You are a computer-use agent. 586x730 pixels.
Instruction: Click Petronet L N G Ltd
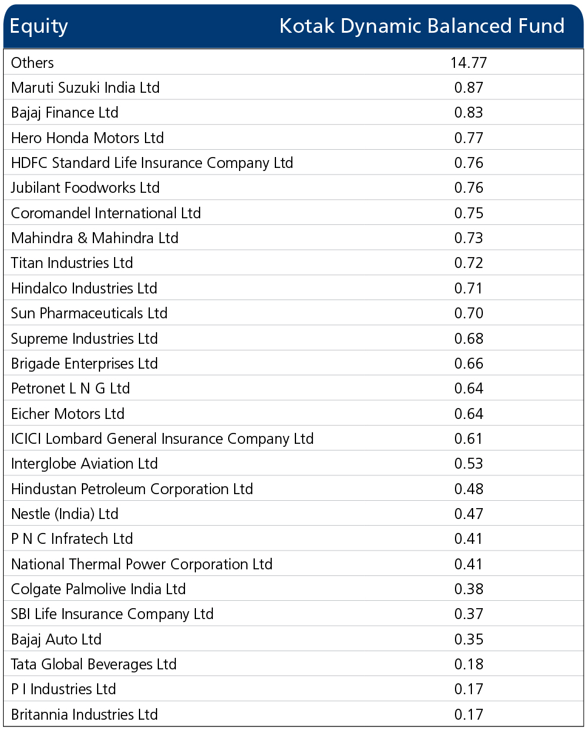tap(70, 389)
